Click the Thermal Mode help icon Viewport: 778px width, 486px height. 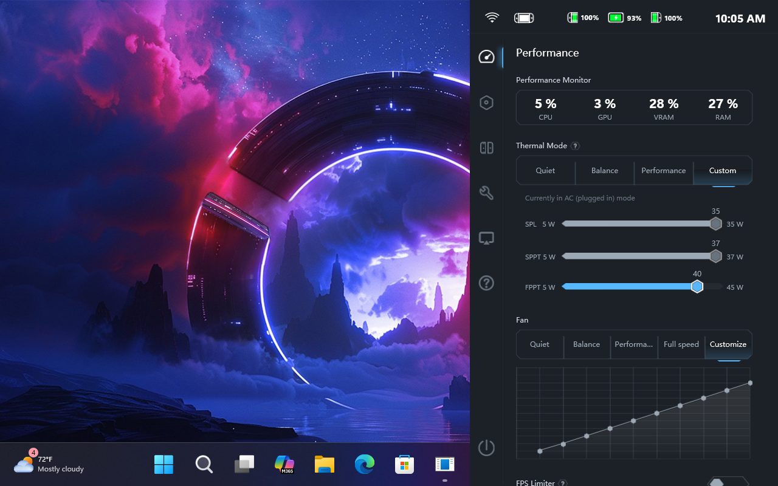click(575, 146)
